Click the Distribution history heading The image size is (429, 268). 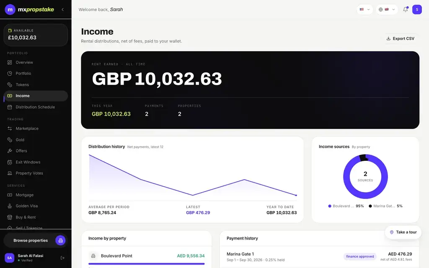click(107, 147)
